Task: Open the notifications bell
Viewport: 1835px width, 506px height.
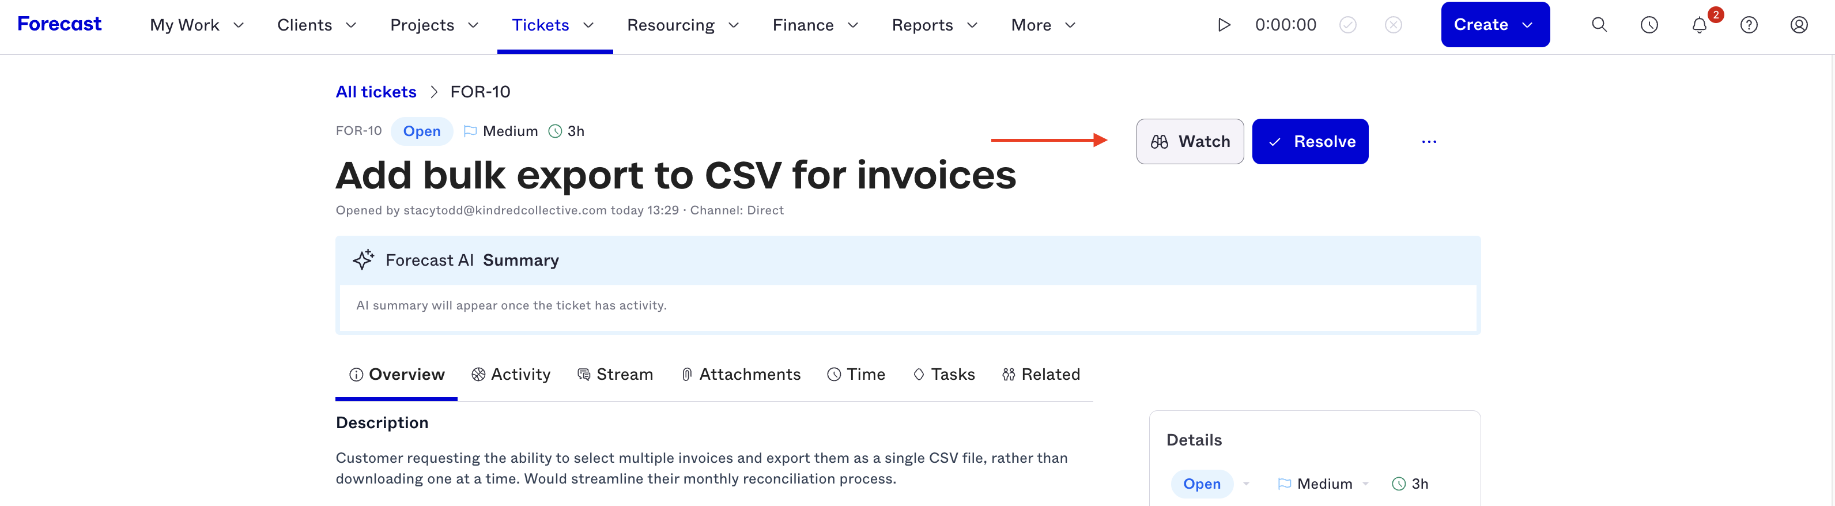Action: coord(1700,25)
